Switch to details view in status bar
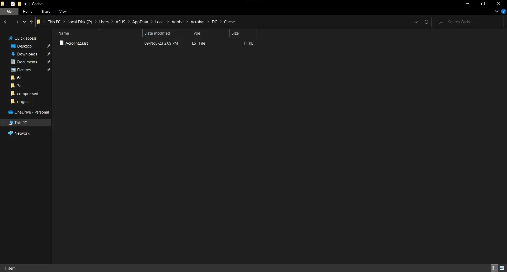 coord(494,268)
